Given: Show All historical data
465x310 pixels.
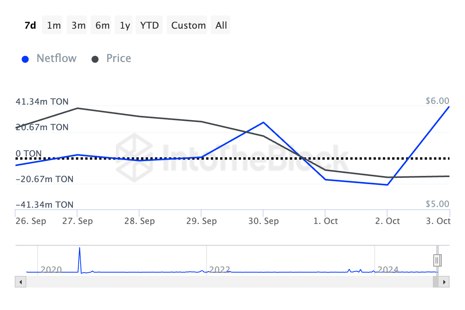Looking at the screenshot, I should point(221,25).
